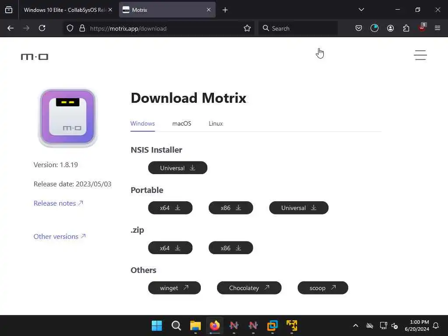Switch to the macOS download tab
448x336 pixels.
click(182, 123)
